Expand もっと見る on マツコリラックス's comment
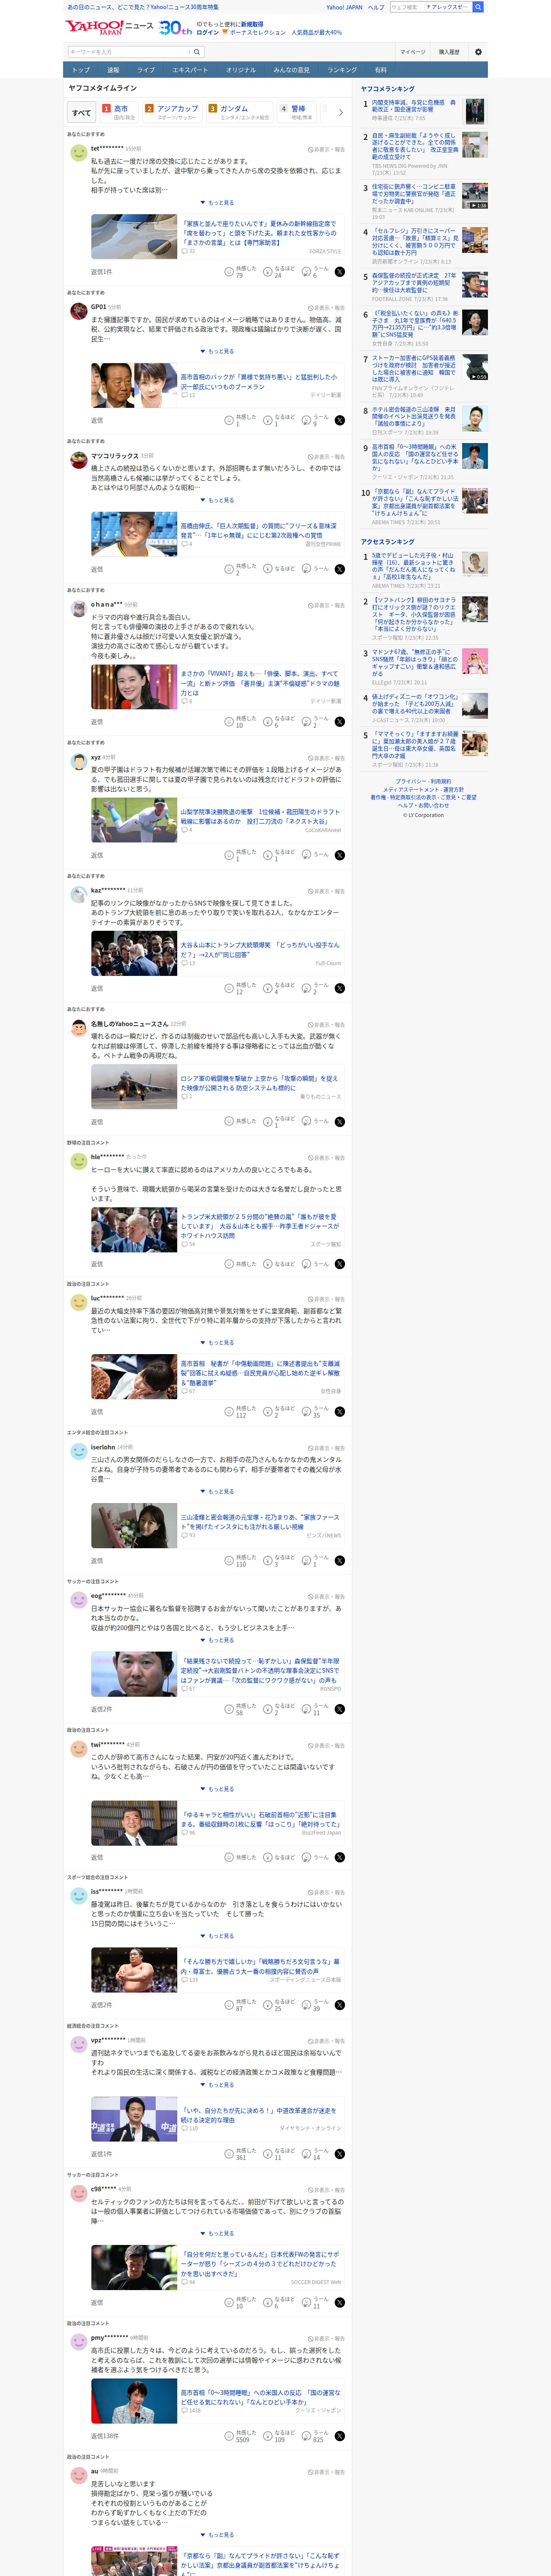Screen dimensions: 551x2576 pyautogui.click(x=218, y=500)
